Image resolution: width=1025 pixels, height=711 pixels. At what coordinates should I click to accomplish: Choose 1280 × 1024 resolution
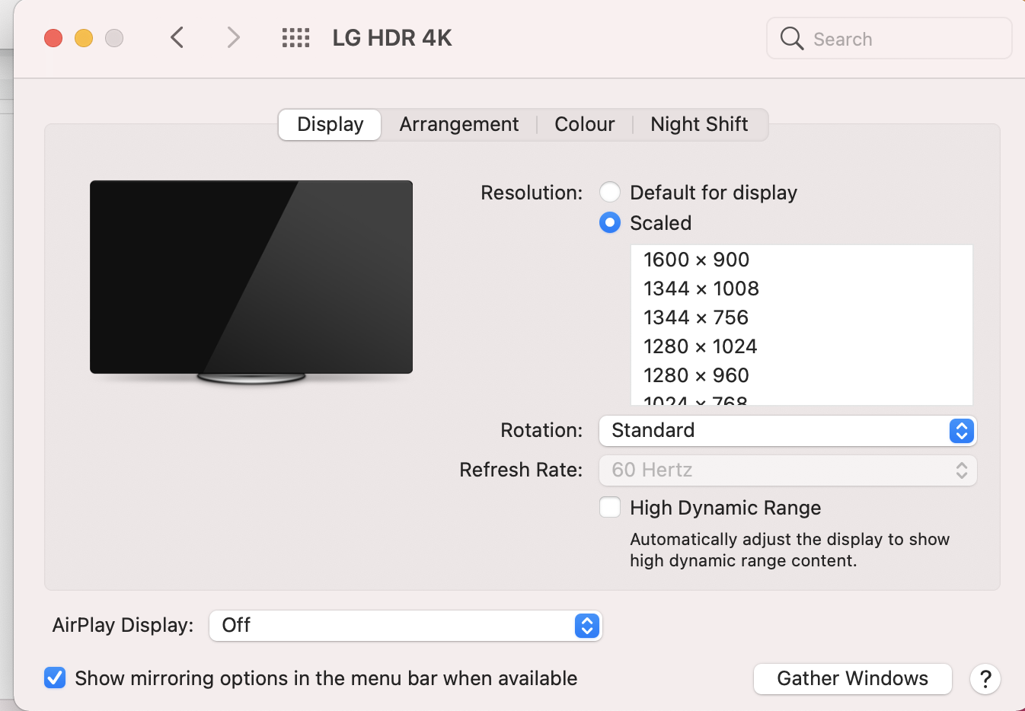(802, 346)
